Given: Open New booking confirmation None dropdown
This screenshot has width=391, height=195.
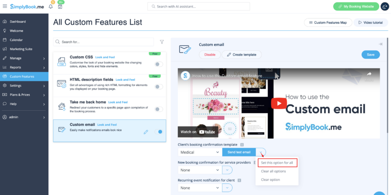Looking at the screenshot, I should click(x=200, y=170).
